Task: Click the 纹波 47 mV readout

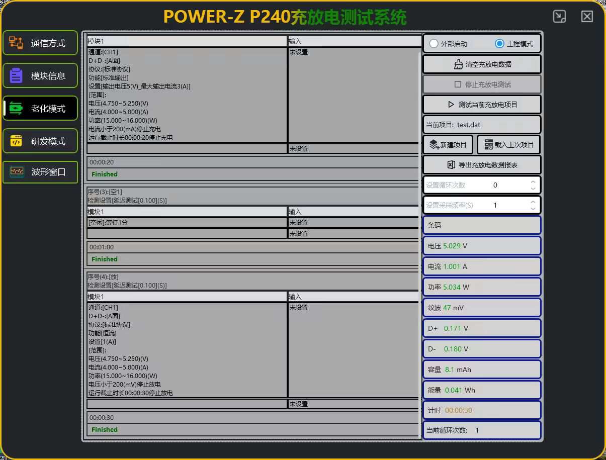Action: click(482, 308)
